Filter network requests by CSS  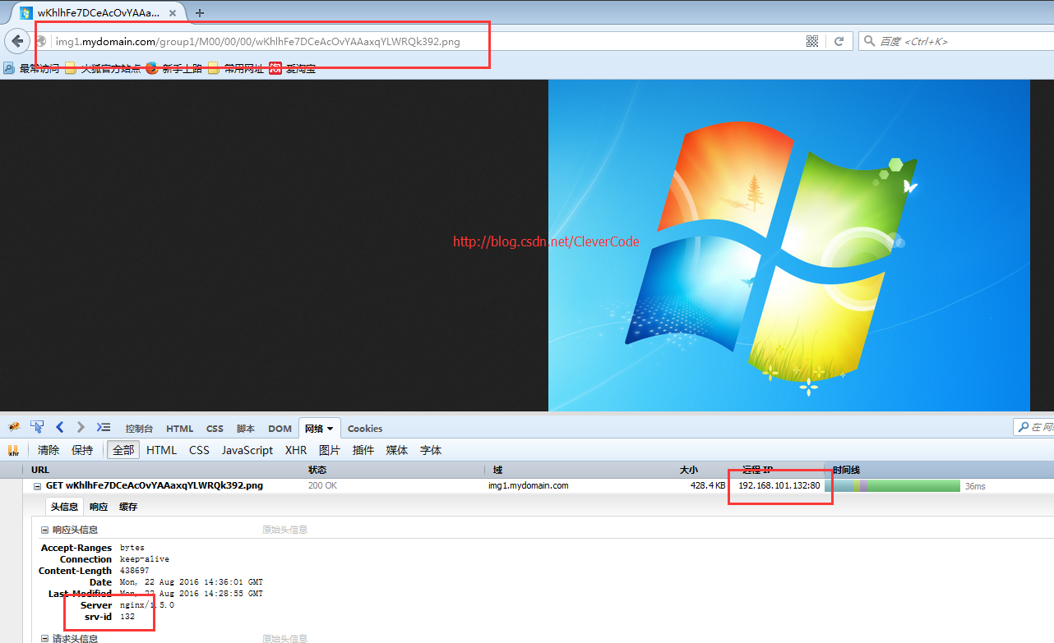point(199,450)
